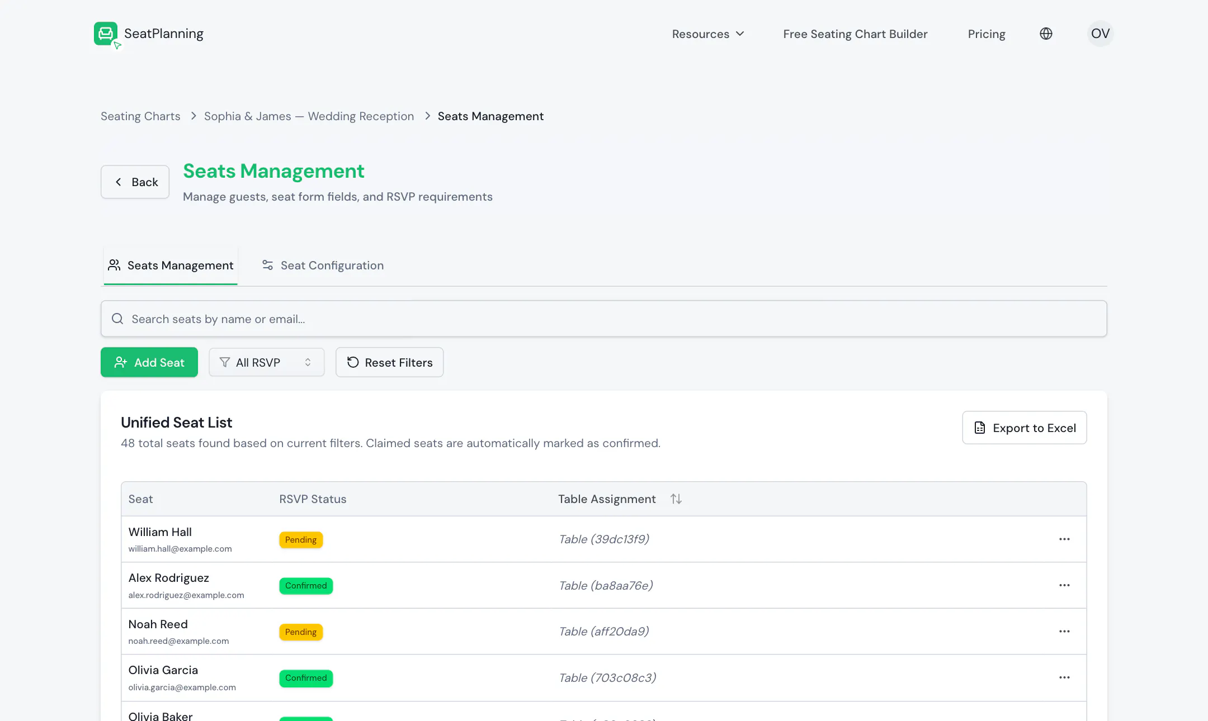The image size is (1208, 721).
Task: Click Olivia Garcia's Confirmed status badge
Action: point(306,678)
